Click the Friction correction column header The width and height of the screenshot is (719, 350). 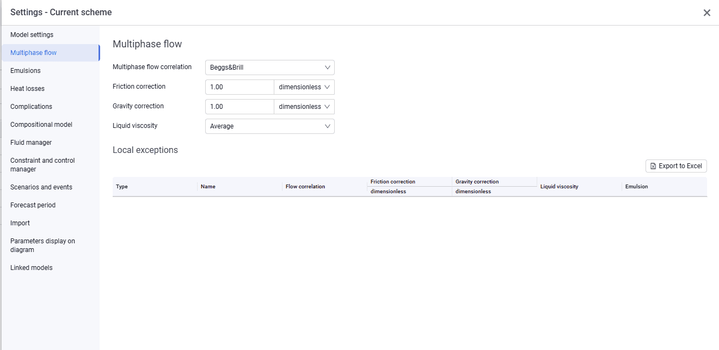[410, 182]
